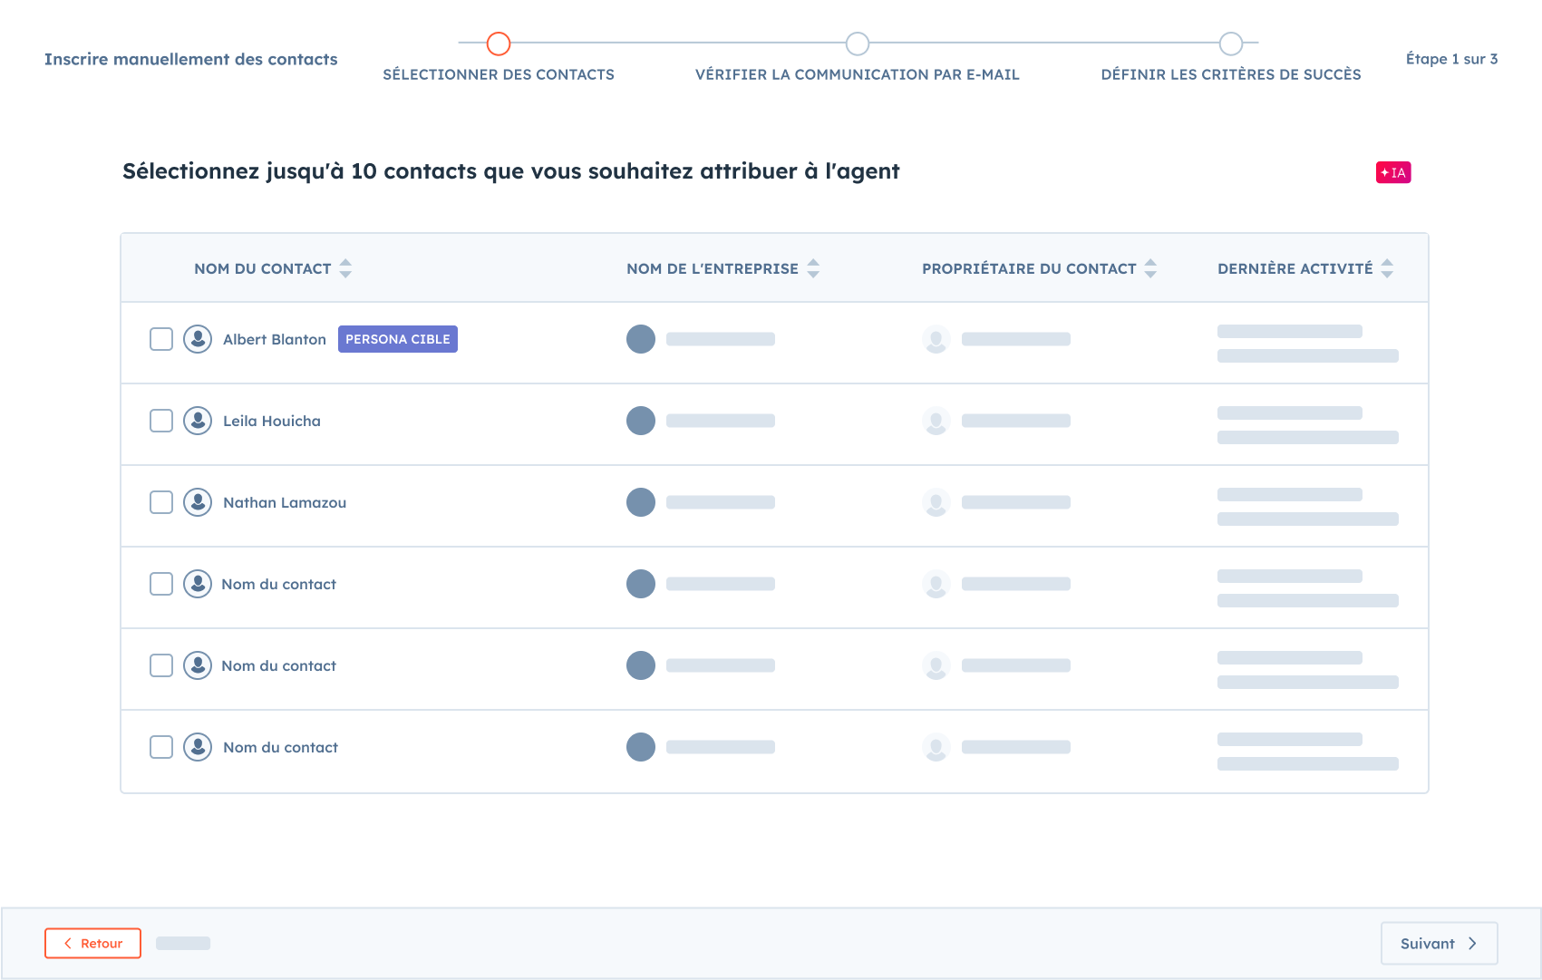
Task: Sort by Nom du contact column arrows
Action: (x=345, y=268)
